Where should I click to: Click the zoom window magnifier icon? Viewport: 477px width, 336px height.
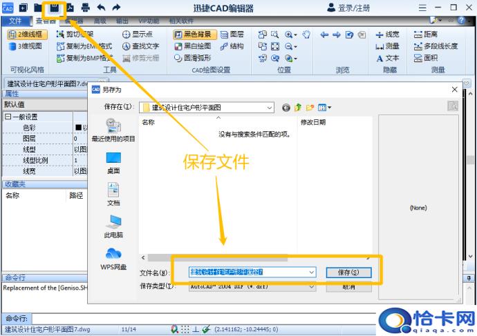[x=274, y=34]
